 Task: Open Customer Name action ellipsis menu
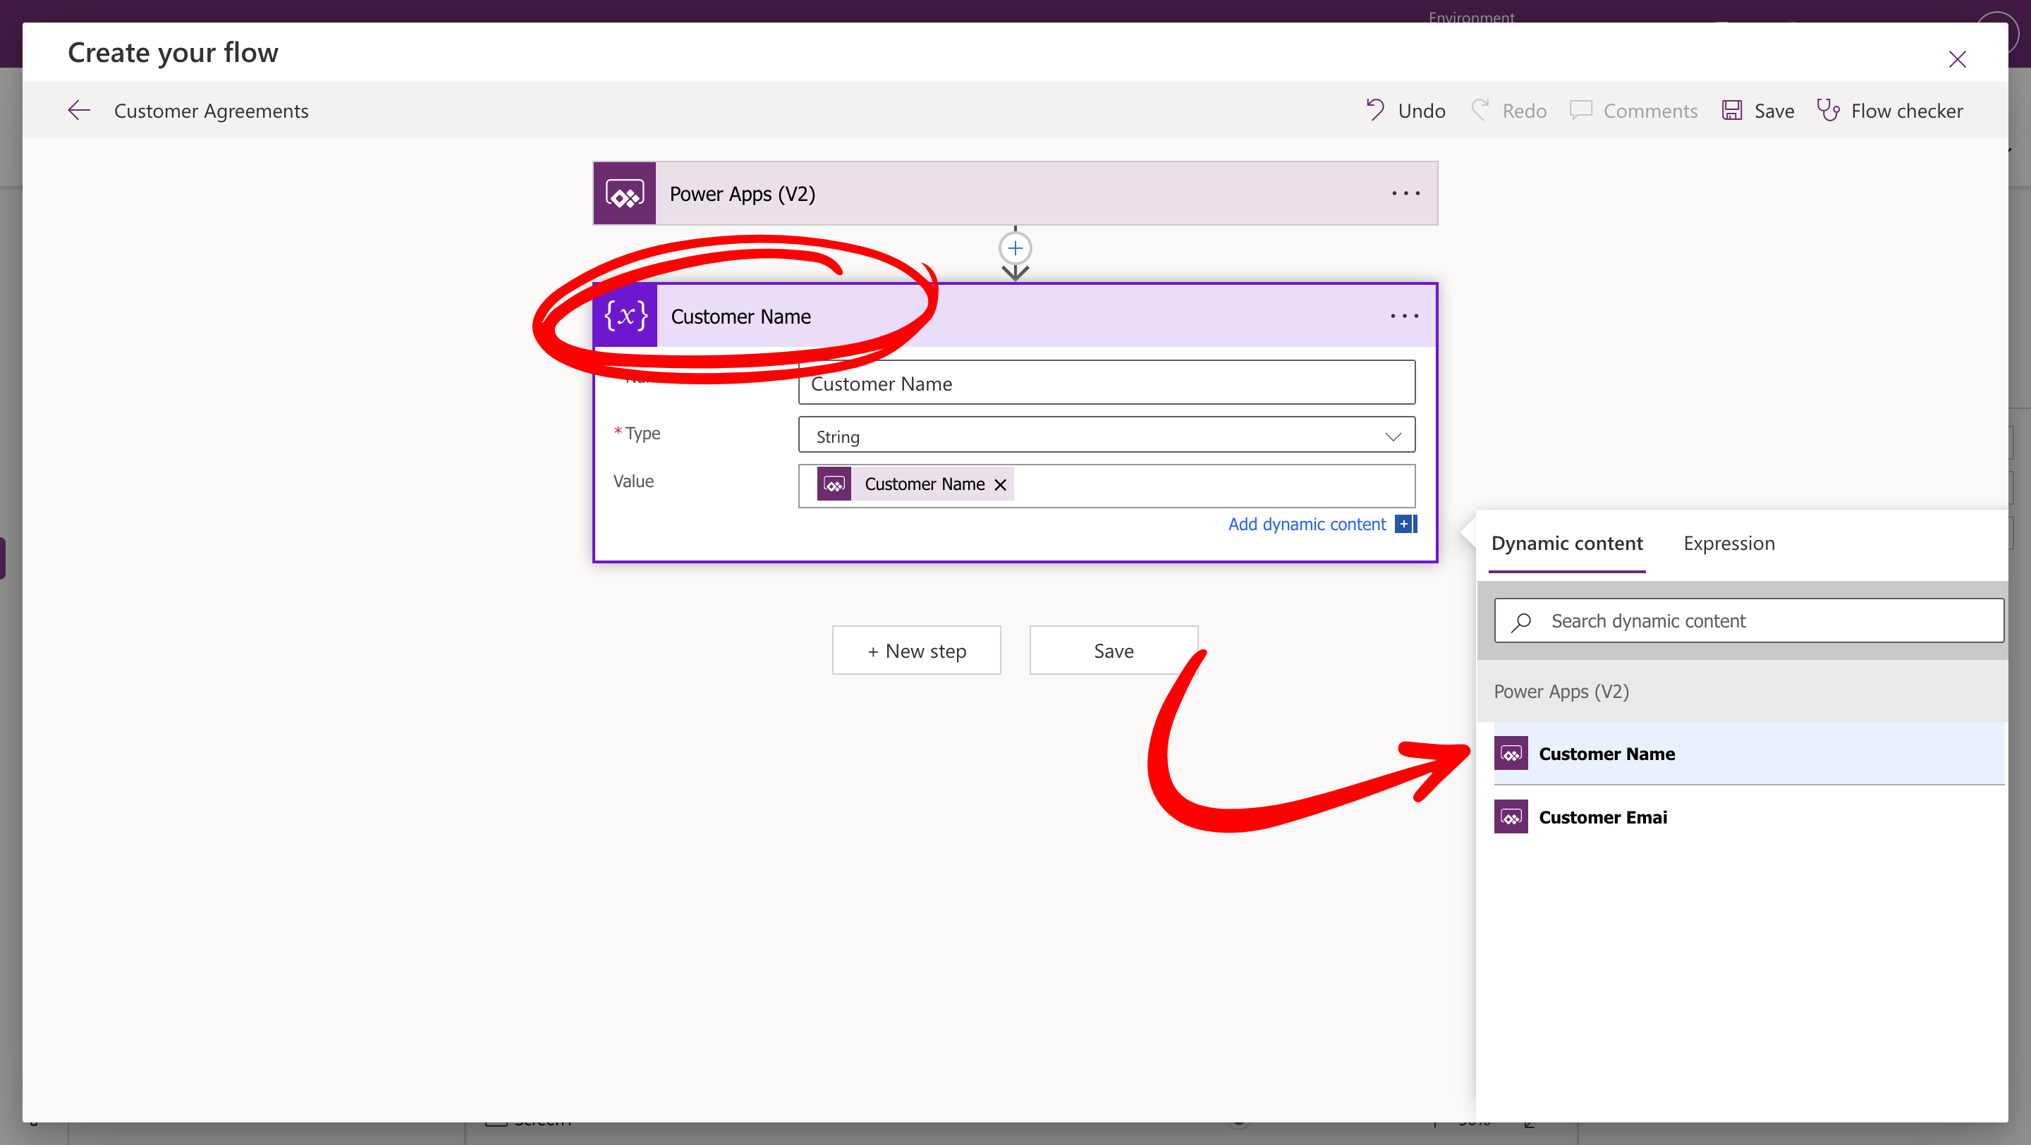click(x=1404, y=316)
